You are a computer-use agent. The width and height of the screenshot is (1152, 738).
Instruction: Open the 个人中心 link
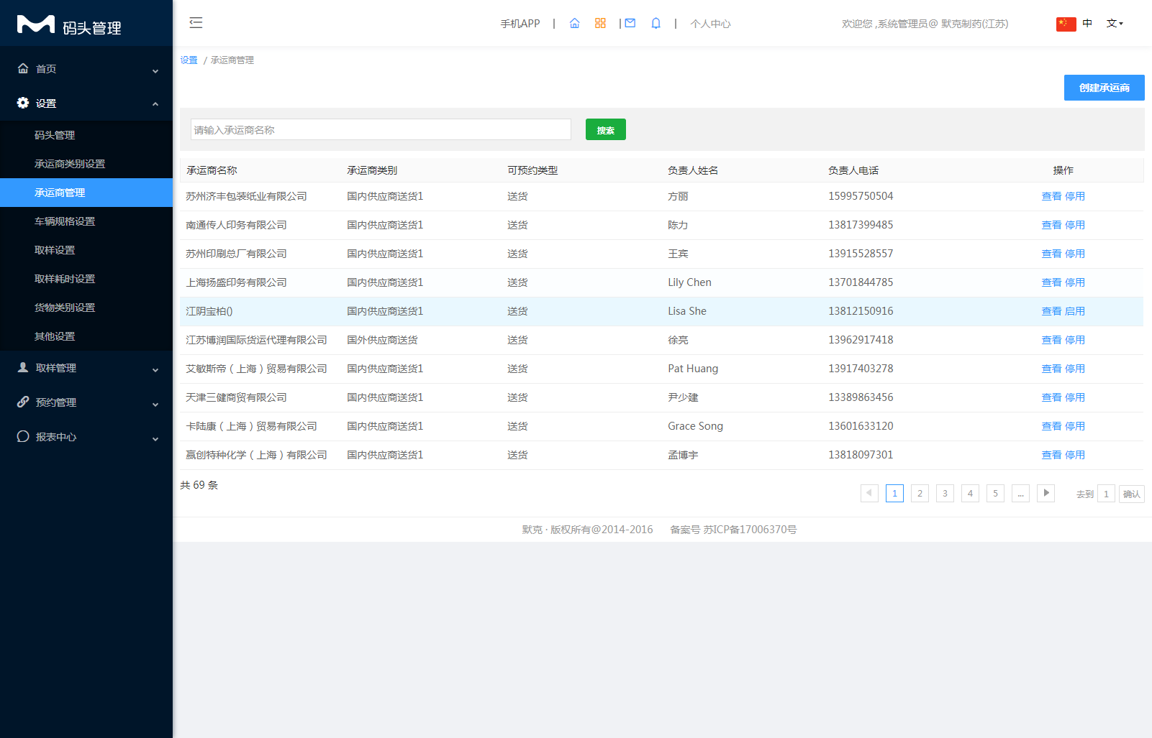click(x=710, y=24)
